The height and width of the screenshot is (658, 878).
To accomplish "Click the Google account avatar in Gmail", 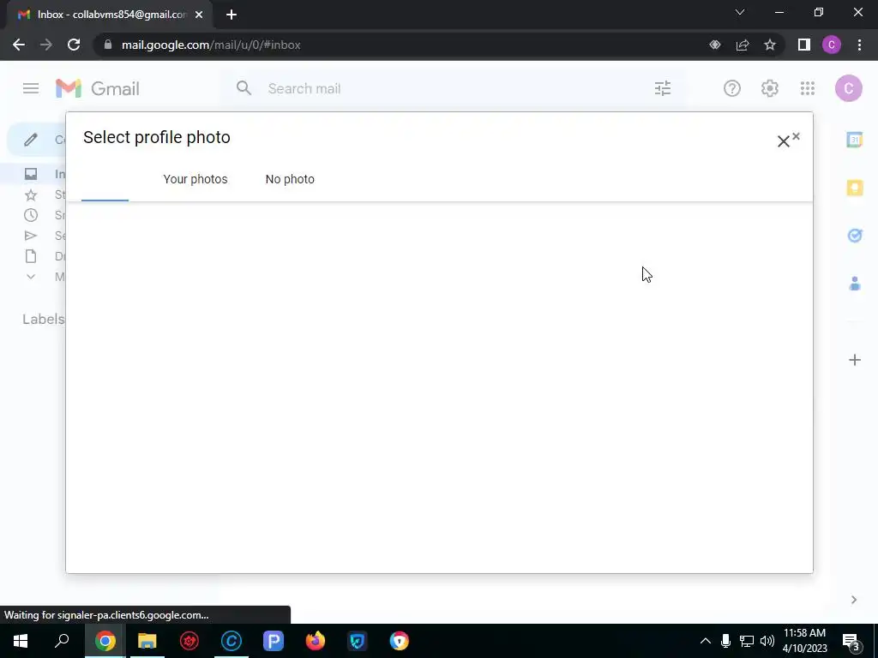I will (x=848, y=88).
